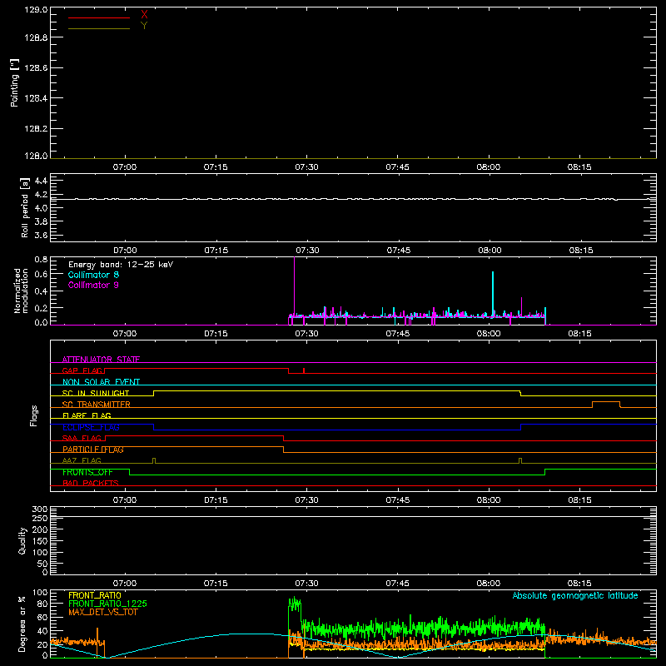Click the 07:45 tick label under modulation plot

pos(398,334)
